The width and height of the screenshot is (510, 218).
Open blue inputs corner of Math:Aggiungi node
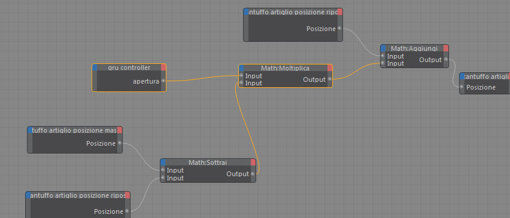(383, 48)
